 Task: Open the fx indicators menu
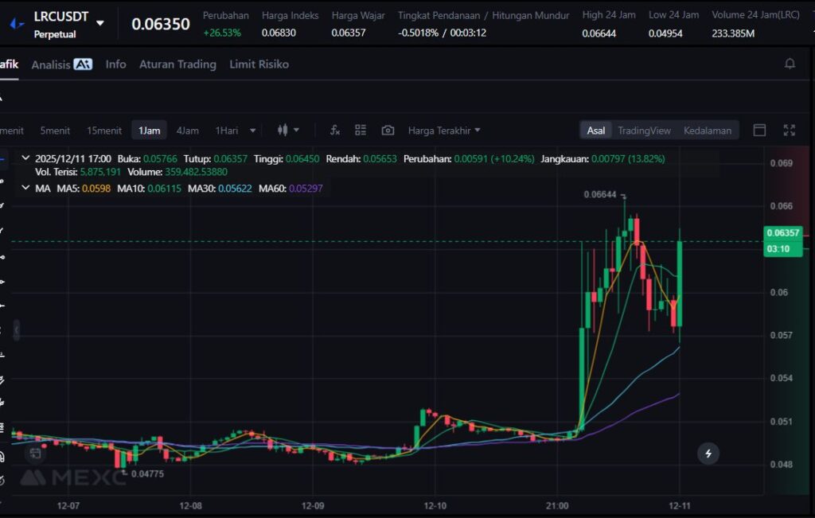coord(335,130)
